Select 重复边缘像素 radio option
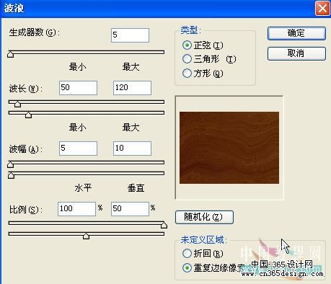This screenshot has height=284, width=331. (x=187, y=267)
